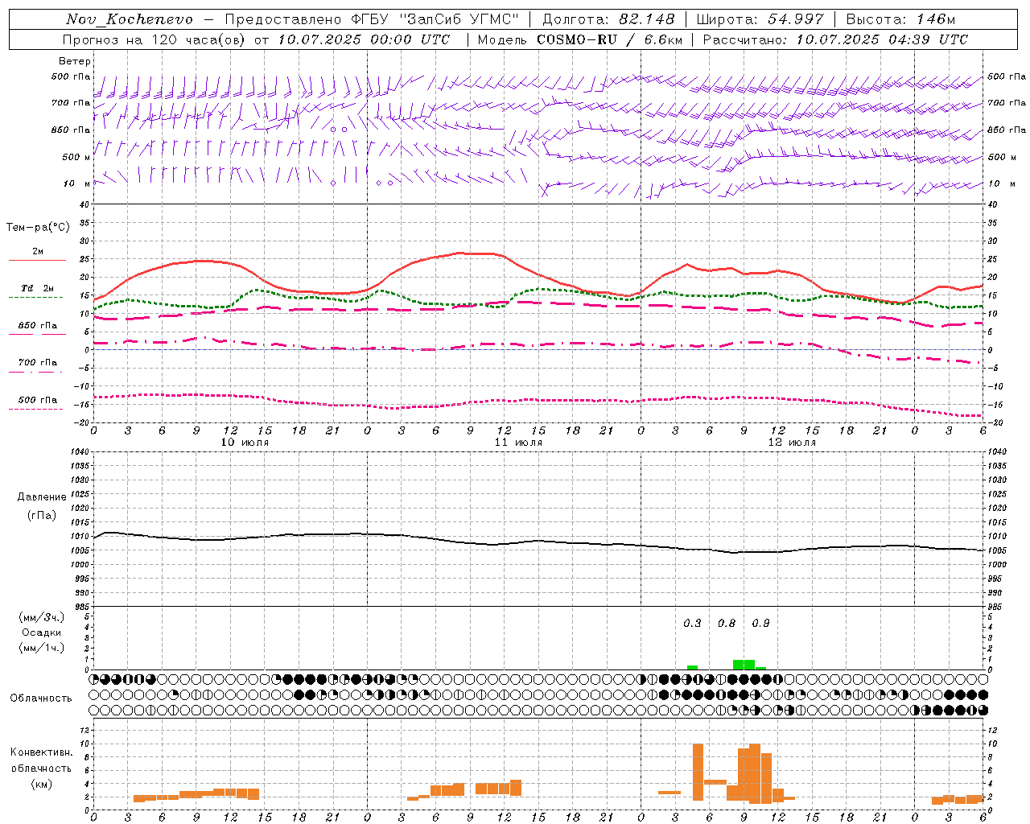Click the 700 гПа label in temperature legend
The width and height of the screenshot is (1030, 824).
[x=38, y=363]
